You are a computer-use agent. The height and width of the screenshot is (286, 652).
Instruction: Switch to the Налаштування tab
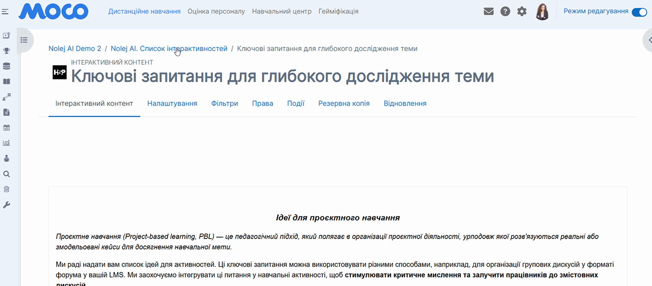172,103
